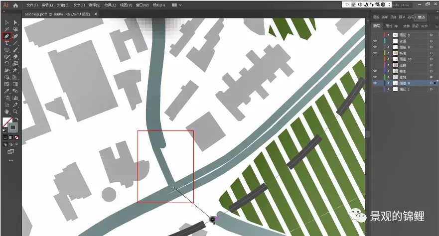The image size is (439, 236).
Task: Select the Symbol Sprayer tool
Action: [7, 98]
